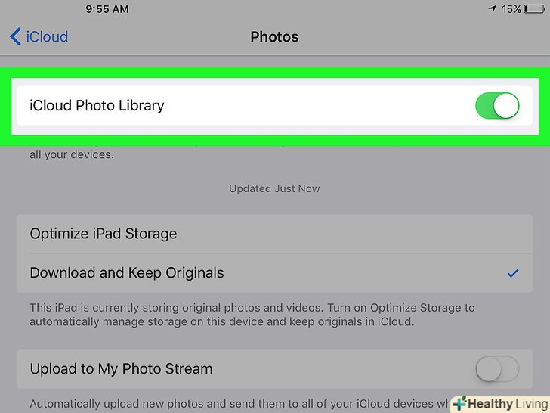Click the 15% battery percentage
The width and height of the screenshot is (550, 413).
tap(510, 10)
